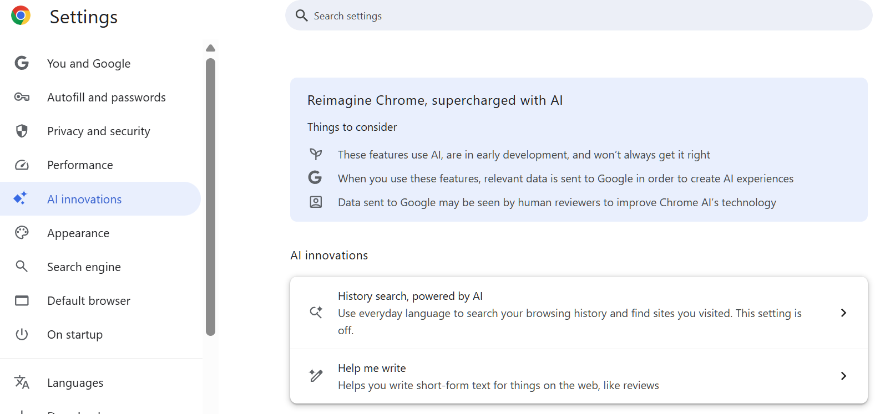Click the Google G icon beside You and Google

pyautogui.click(x=22, y=63)
